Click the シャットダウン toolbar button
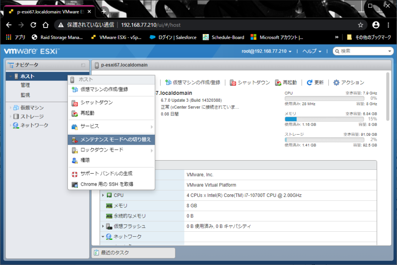The image size is (397, 265). click(x=250, y=82)
